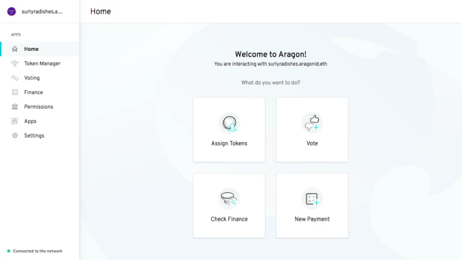
Task: Click the Finance sidebar icon
Action: pyautogui.click(x=15, y=93)
